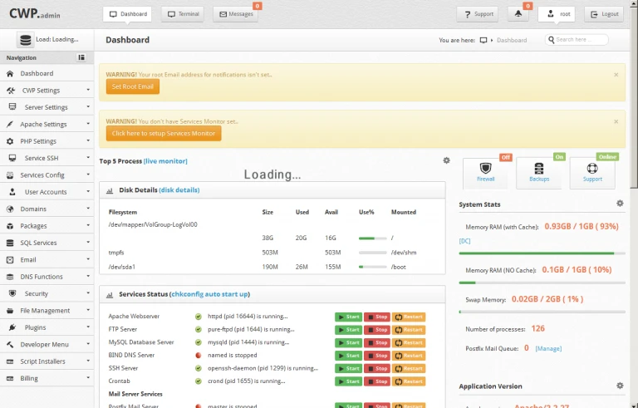Start the BIND DNS Server
The height and width of the screenshot is (408, 638).
tap(348, 356)
